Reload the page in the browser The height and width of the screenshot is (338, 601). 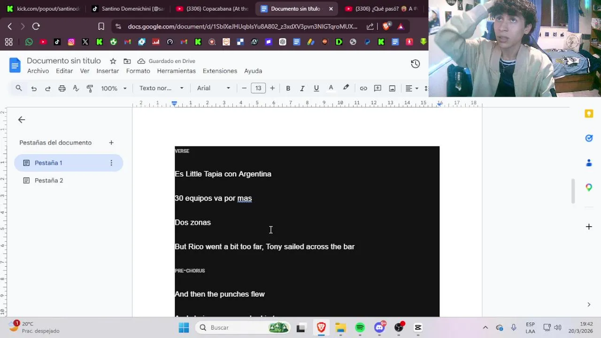pos(36,26)
